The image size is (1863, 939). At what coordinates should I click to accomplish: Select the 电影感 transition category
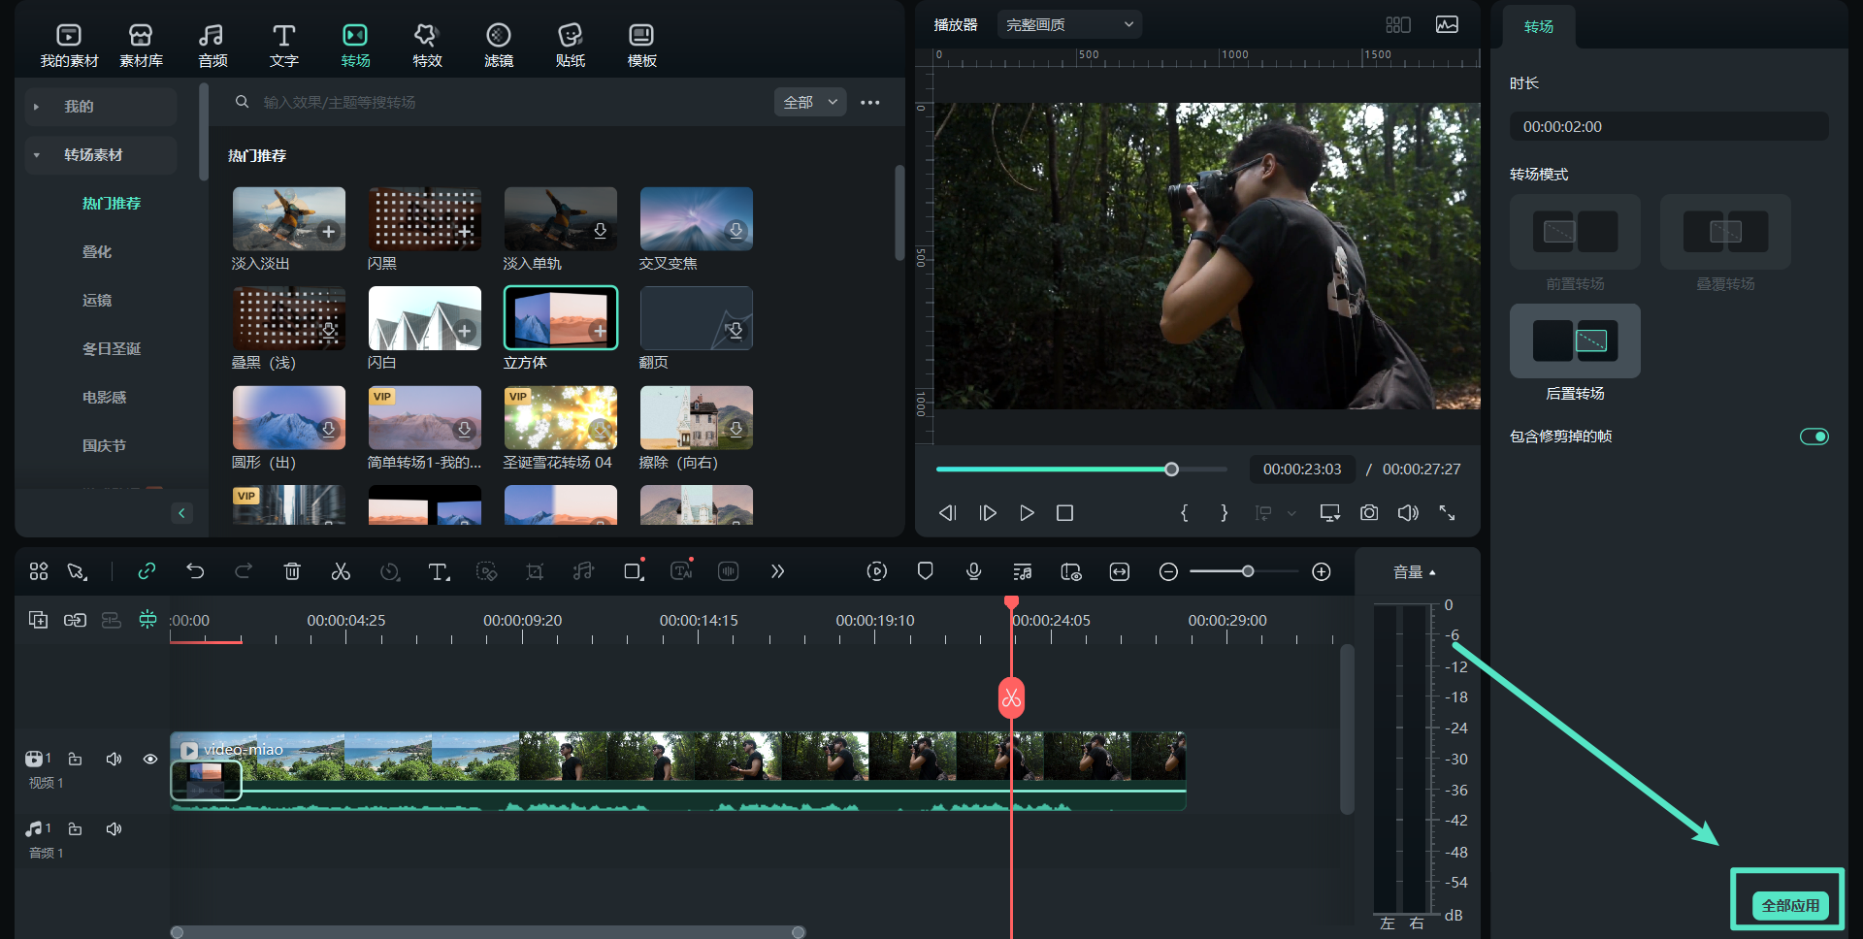point(104,398)
